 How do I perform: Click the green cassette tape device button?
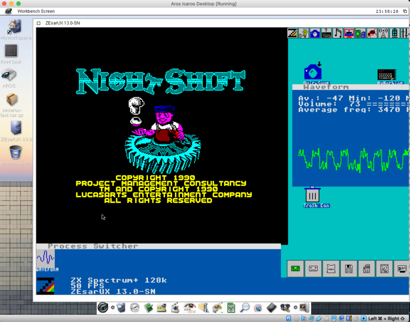point(296,269)
